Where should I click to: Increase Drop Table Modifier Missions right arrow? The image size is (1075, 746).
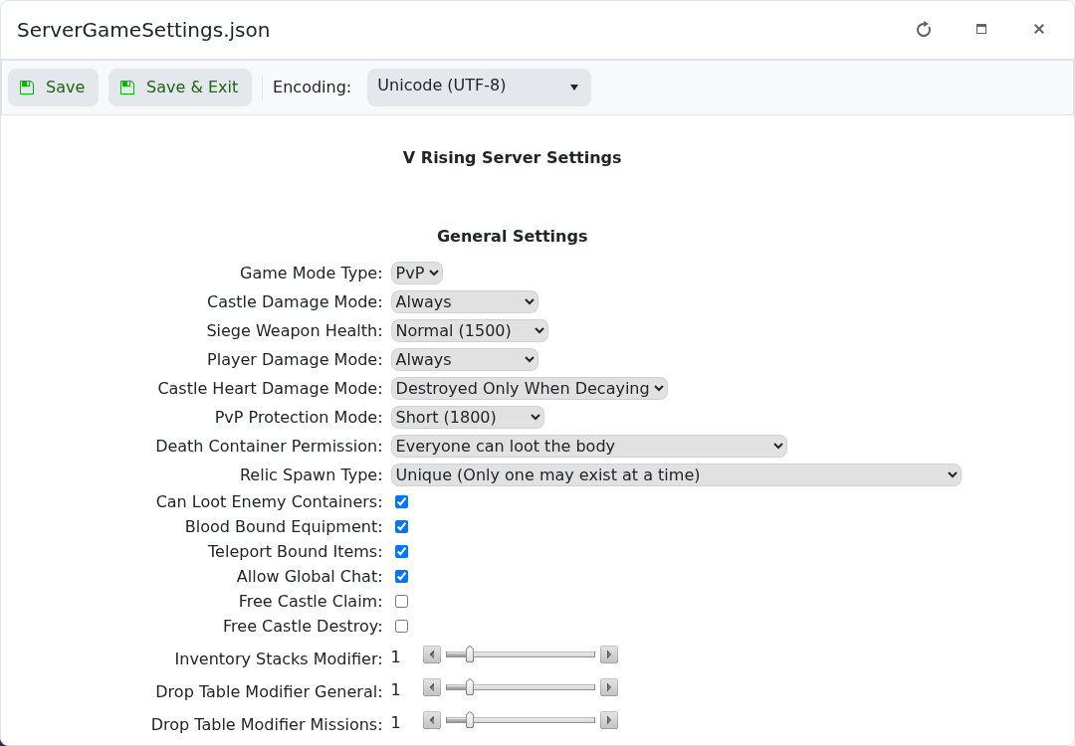pos(609,720)
